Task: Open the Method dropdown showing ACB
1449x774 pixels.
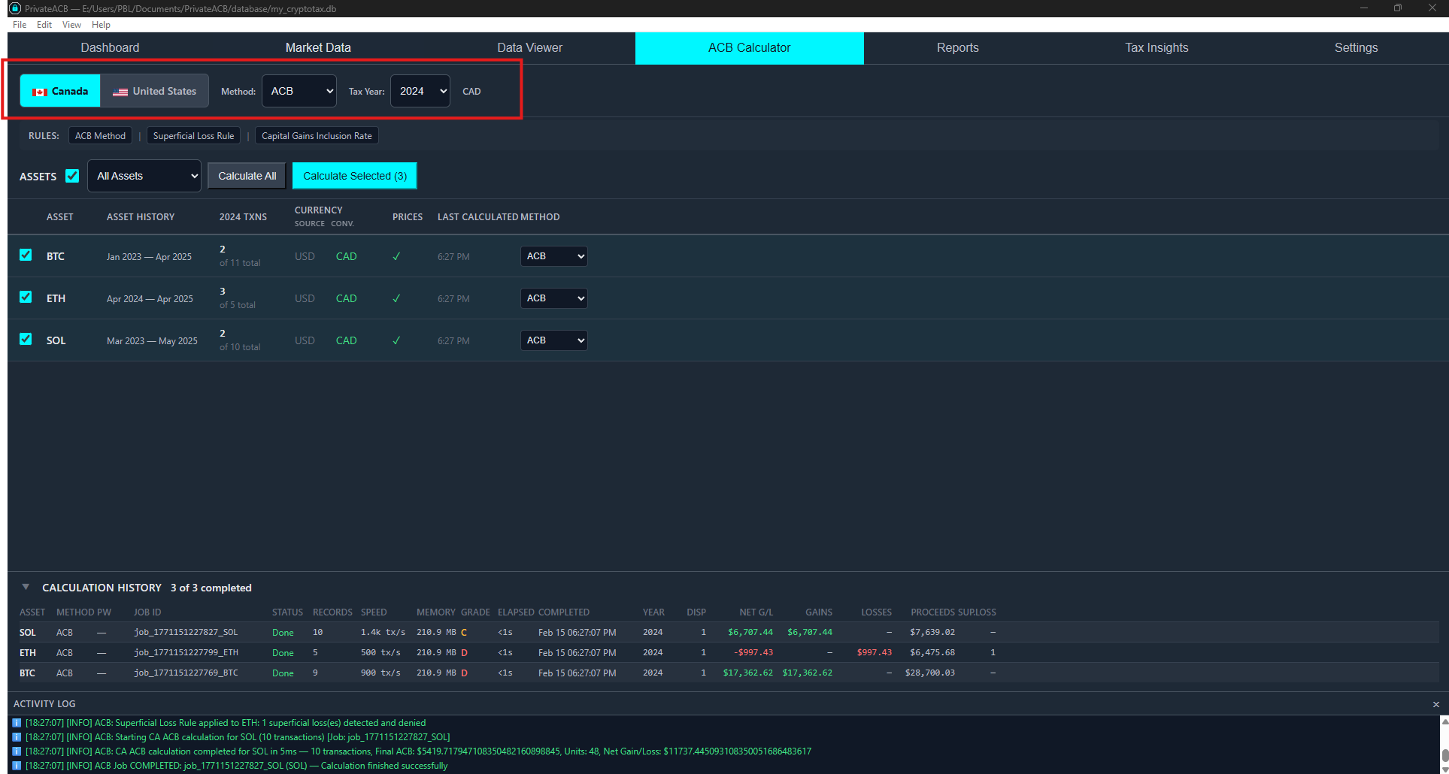Action: point(299,90)
